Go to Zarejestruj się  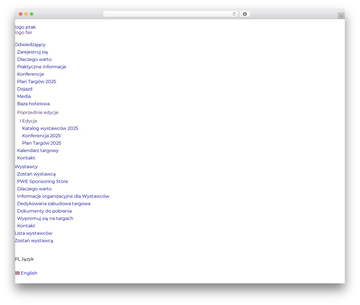click(x=32, y=52)
